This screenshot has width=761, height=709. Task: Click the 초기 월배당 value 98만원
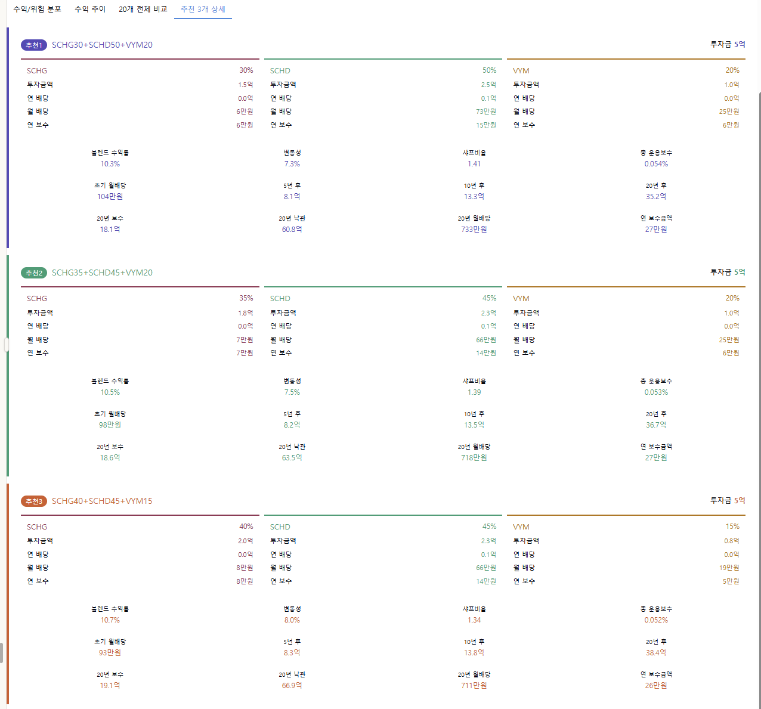[110, 425]
